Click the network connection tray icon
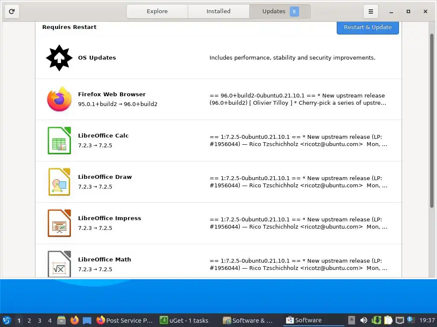The height and width of the screenshot is (327, 437). (x=400, y=320)
